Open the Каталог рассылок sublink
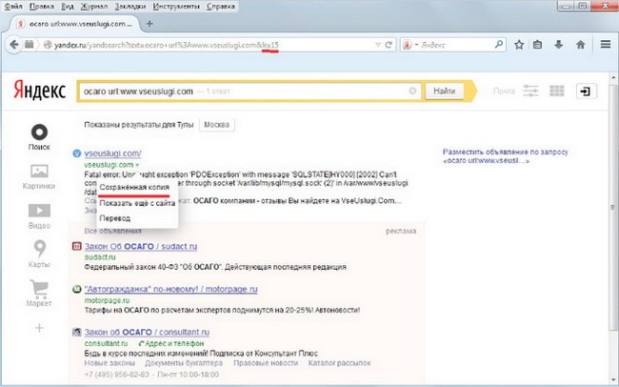The width and height of the screenshot is (619, 387). pos(340,363)
